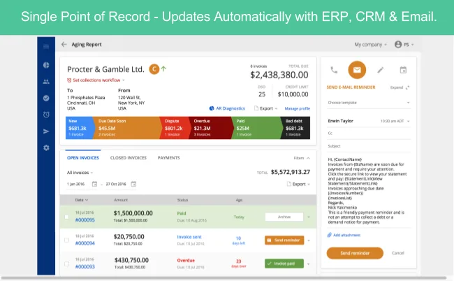454x281 pixels.
Task: Select the orange Due Date Soon segment
Action: click(x=126, y=128)
